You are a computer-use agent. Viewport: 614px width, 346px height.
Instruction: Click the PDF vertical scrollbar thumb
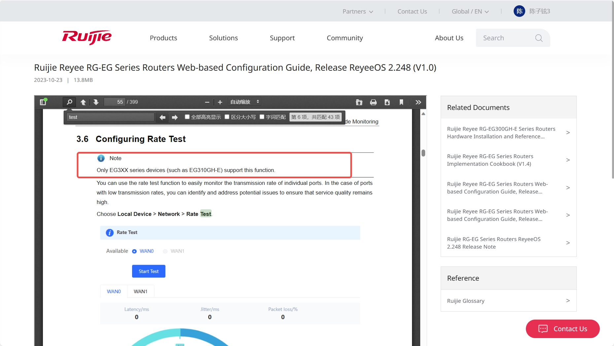point(423,153)
